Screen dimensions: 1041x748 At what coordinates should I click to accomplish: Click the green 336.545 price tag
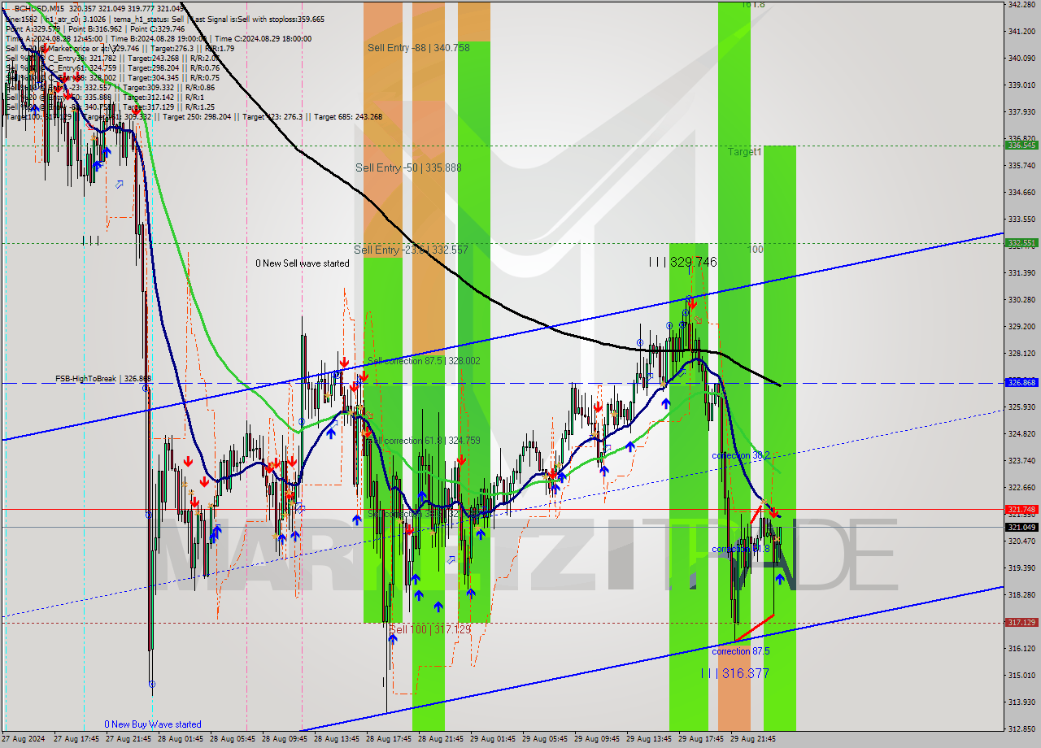tap(1021, 146)
